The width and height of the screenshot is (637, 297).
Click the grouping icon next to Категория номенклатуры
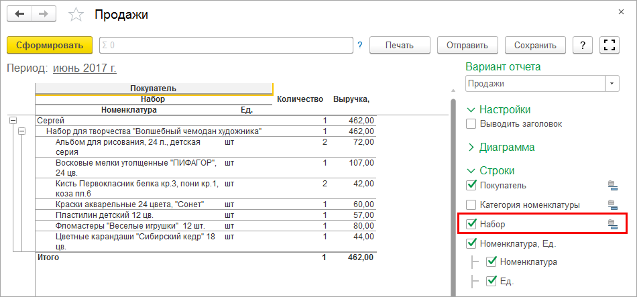pos(612,205)
